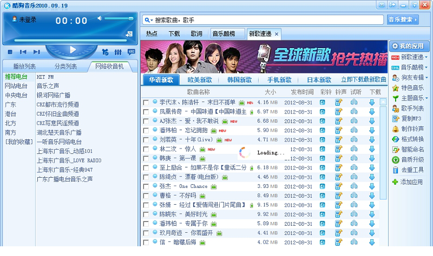Switch to the 播放列表 tab
Viewport: 433px width, 256px height.
point(24,66)
